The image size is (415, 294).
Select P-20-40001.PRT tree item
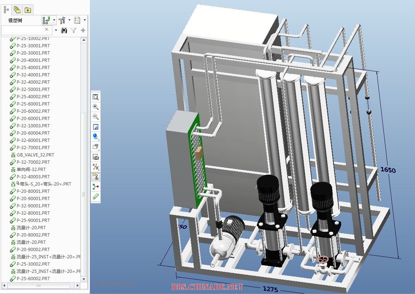click(33, 60)
